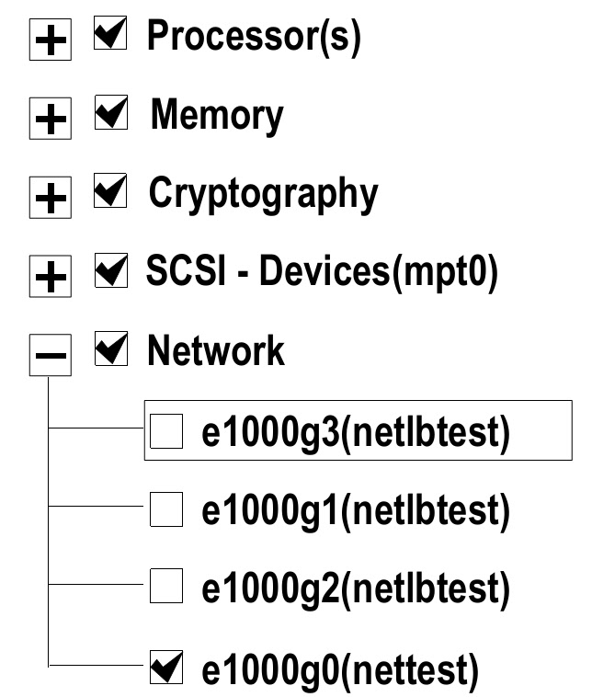Uncheck the Cryptography checkbox
This screenshot has height=697, width=592.
click(111, 192)
